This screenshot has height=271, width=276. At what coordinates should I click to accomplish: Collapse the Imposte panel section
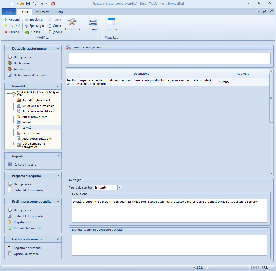pyautogui.click(x=58, y=156)
